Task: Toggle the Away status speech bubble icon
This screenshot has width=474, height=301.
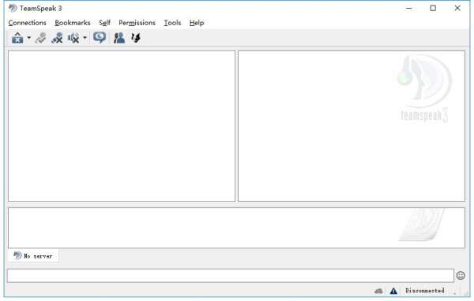Action: tap(100, 38)
